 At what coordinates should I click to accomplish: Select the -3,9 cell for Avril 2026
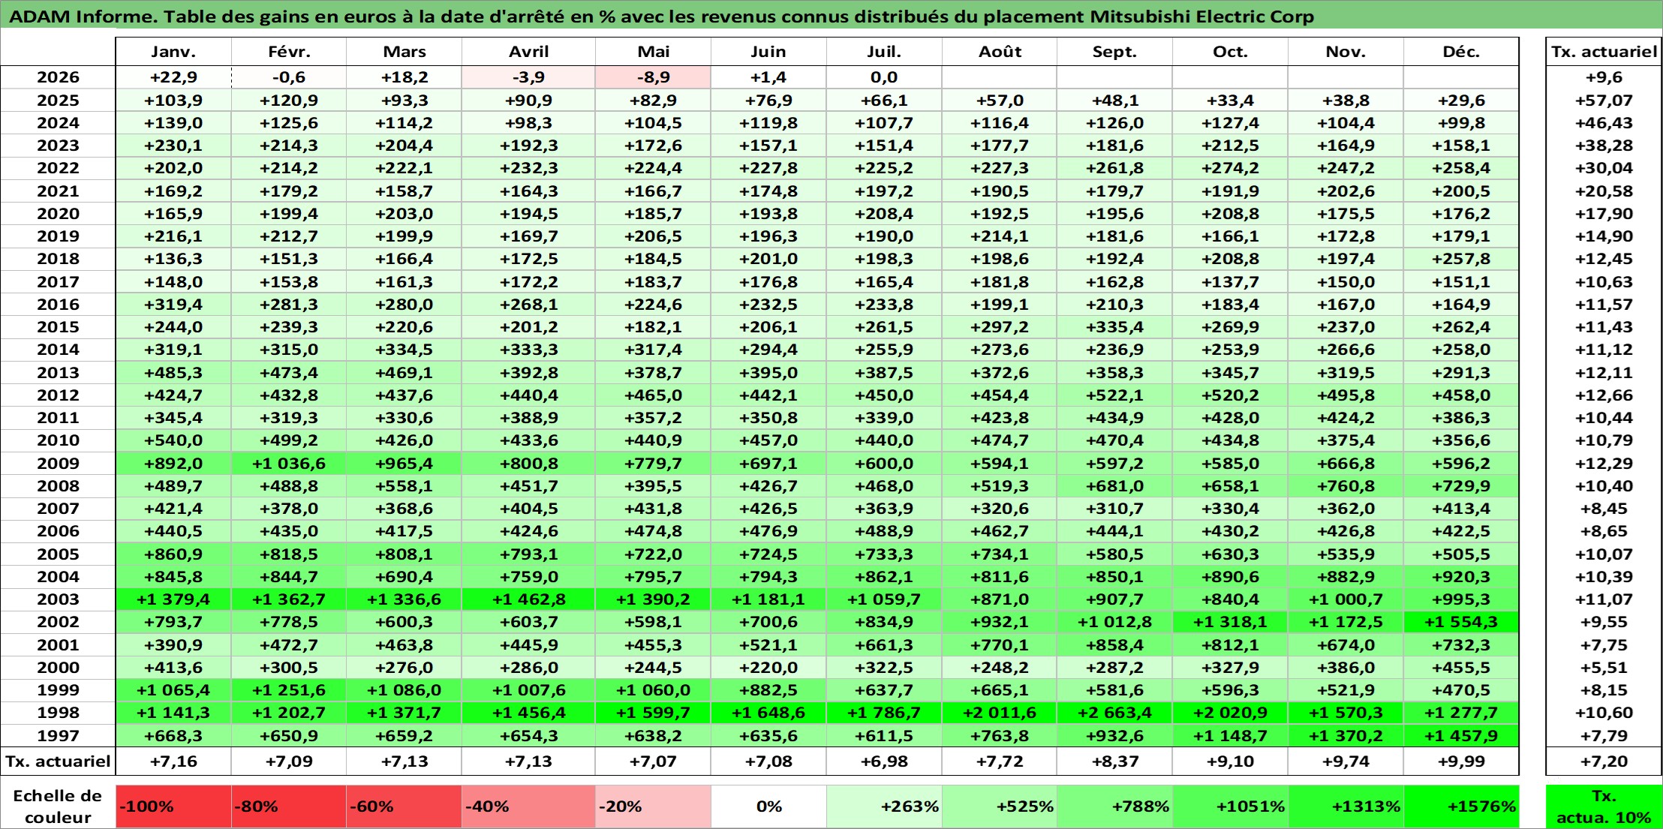coord(528,77)
